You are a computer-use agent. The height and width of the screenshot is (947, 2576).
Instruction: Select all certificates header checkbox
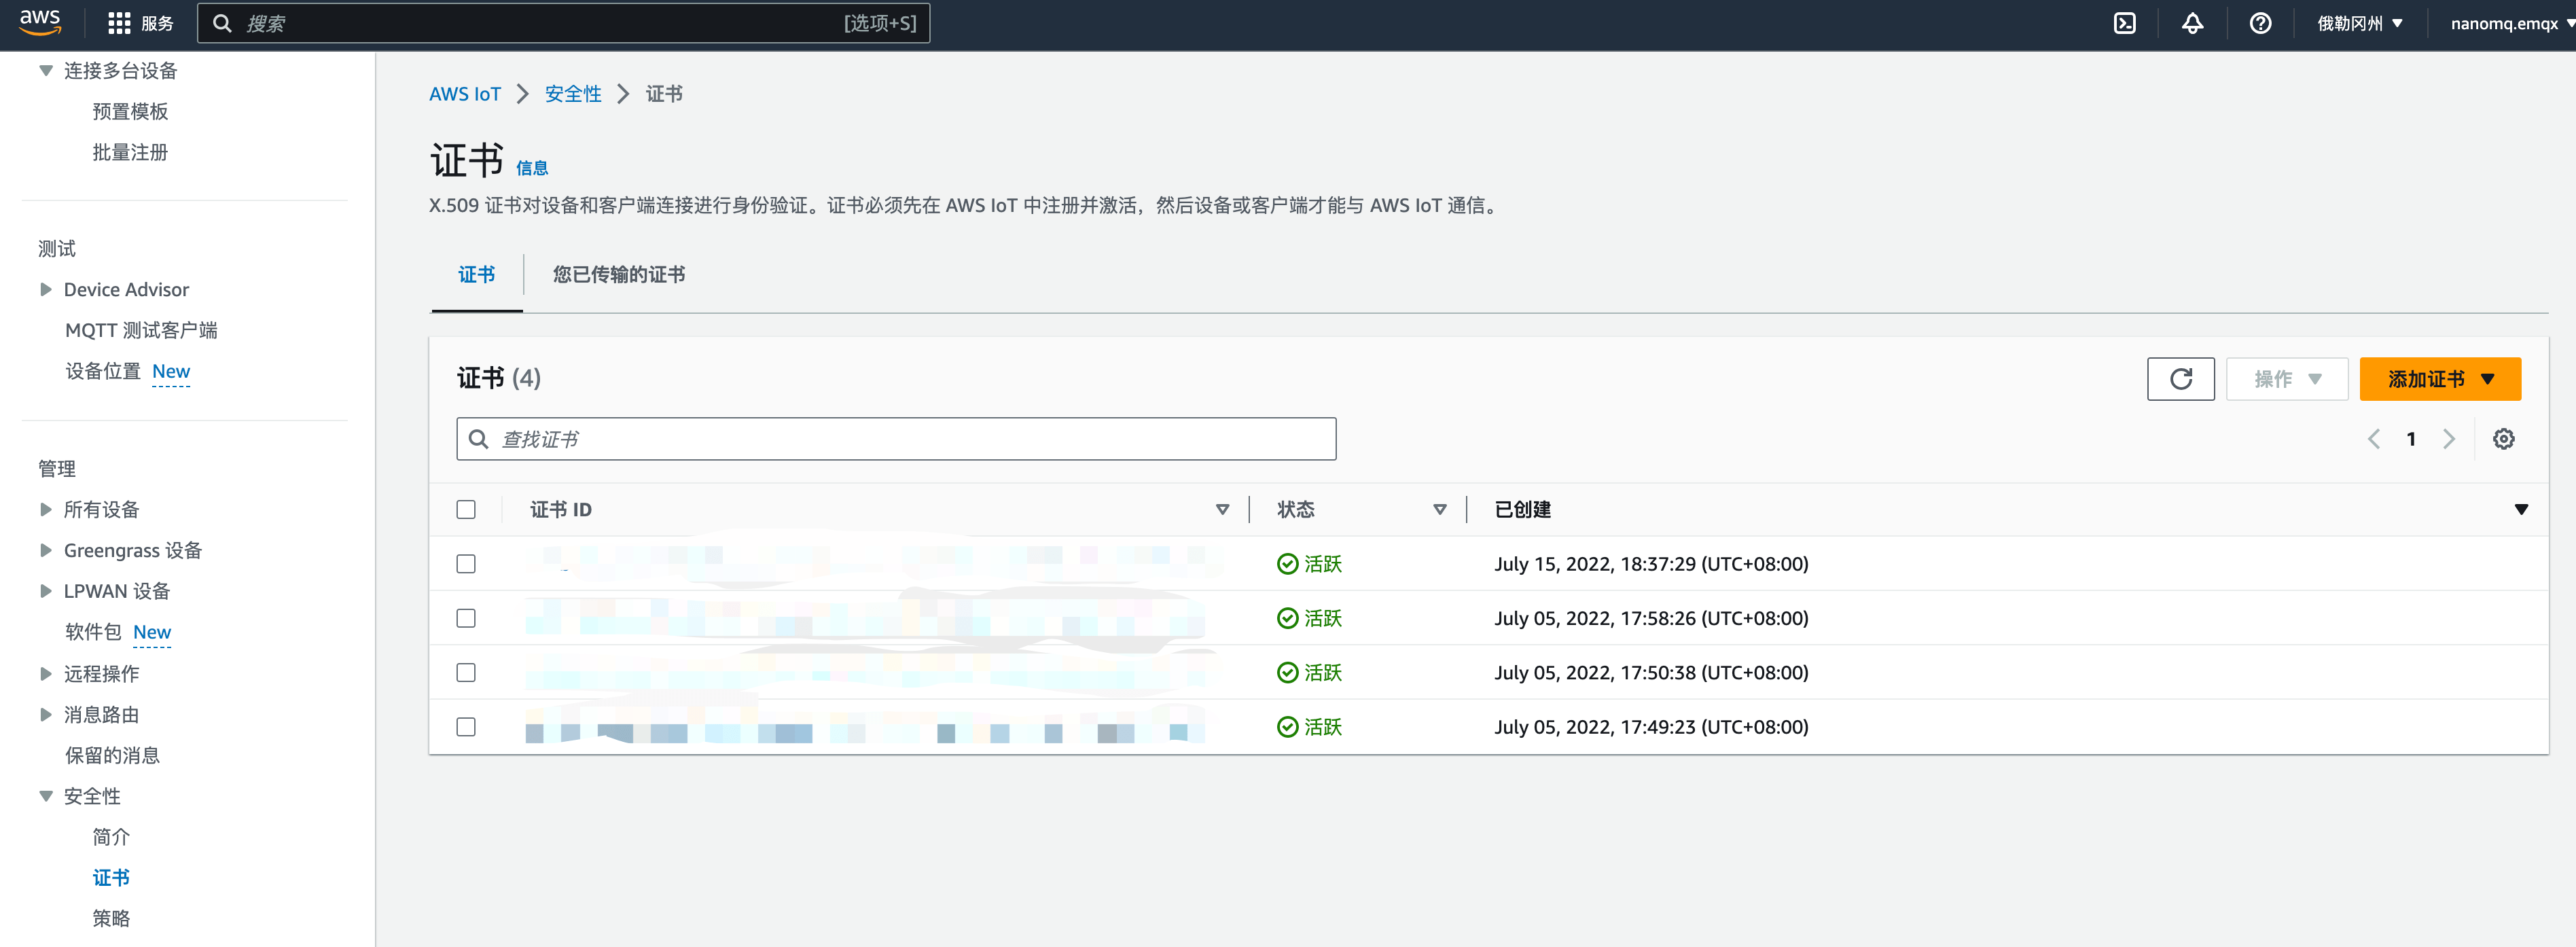click(466, 510)
